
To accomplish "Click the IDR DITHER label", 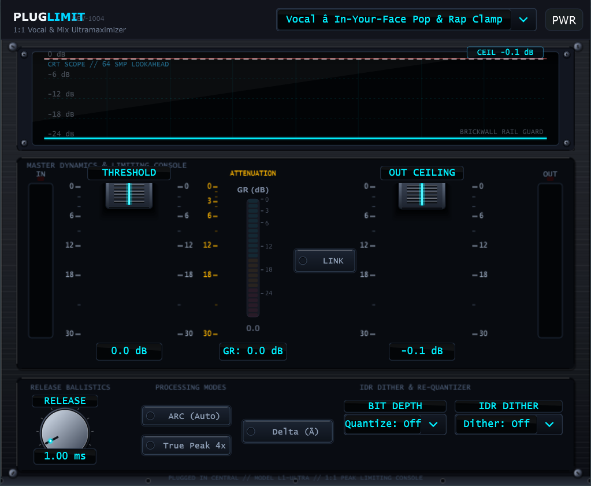I will (x=508, y=406).
